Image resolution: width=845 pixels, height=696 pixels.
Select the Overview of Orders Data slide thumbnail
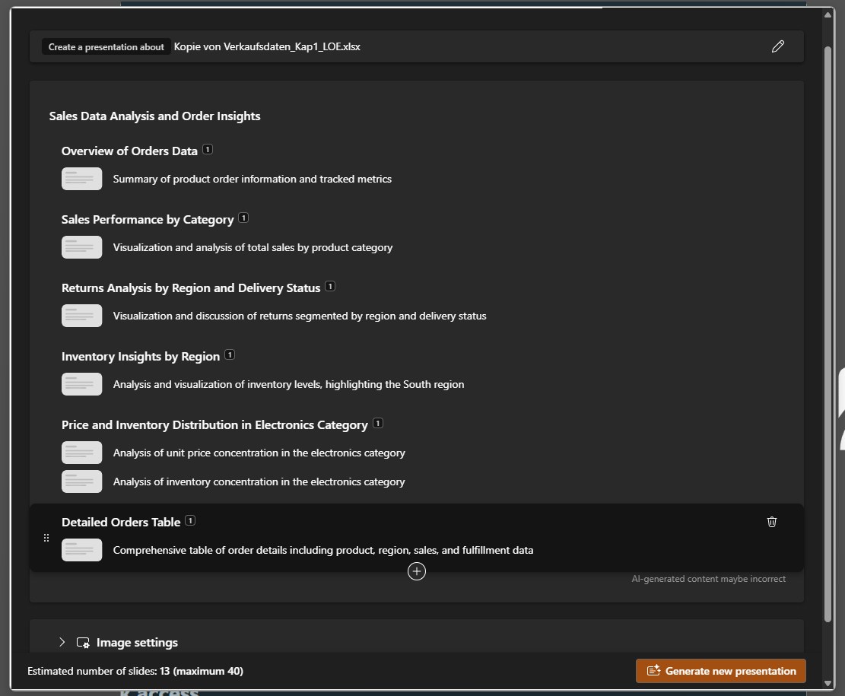[81, 179]
